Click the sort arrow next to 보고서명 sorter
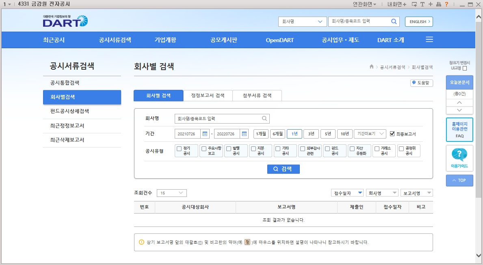483x265 pixels. (429, 193)
